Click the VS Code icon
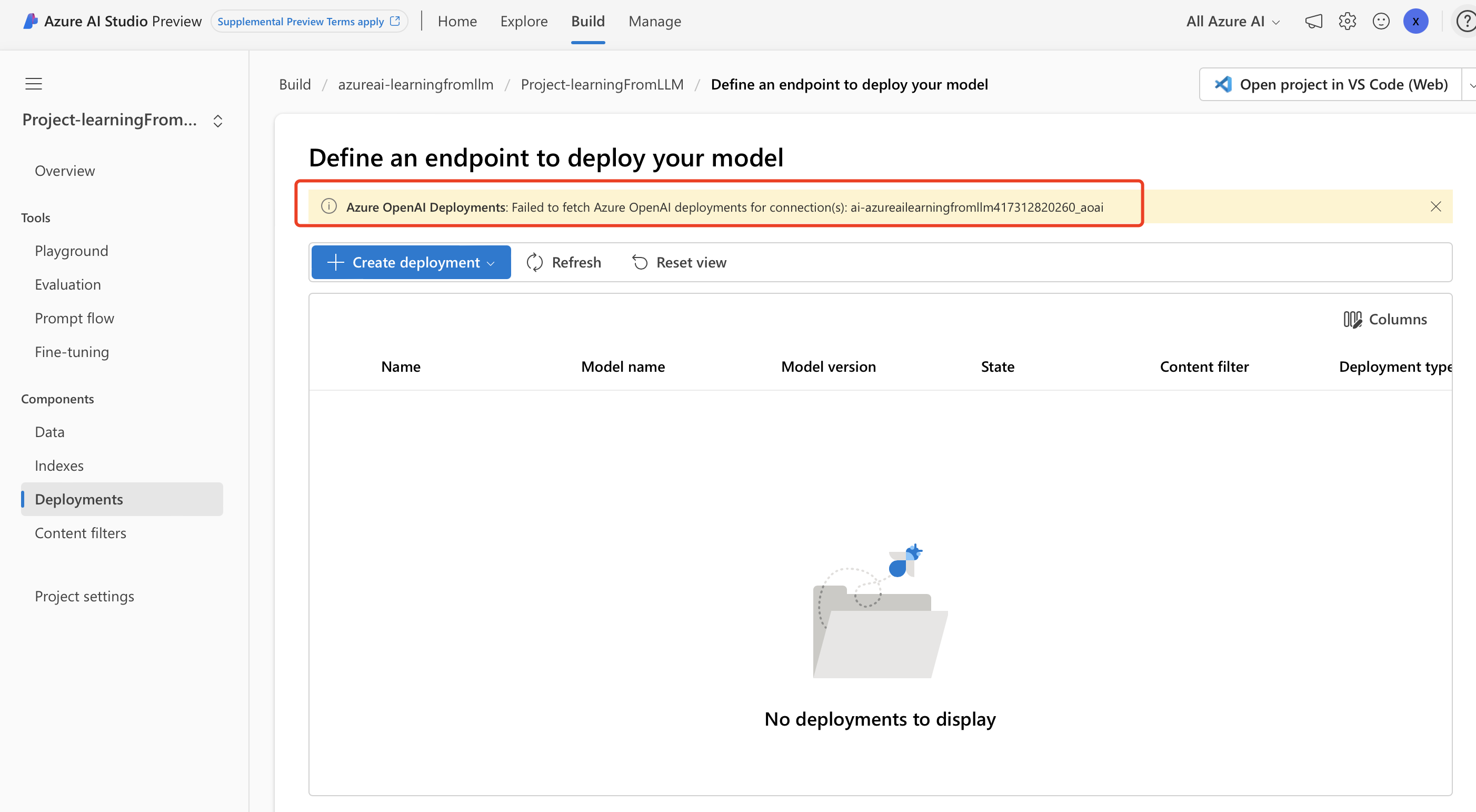This screenshot has height=812, width=1476. pos(1223,84)
